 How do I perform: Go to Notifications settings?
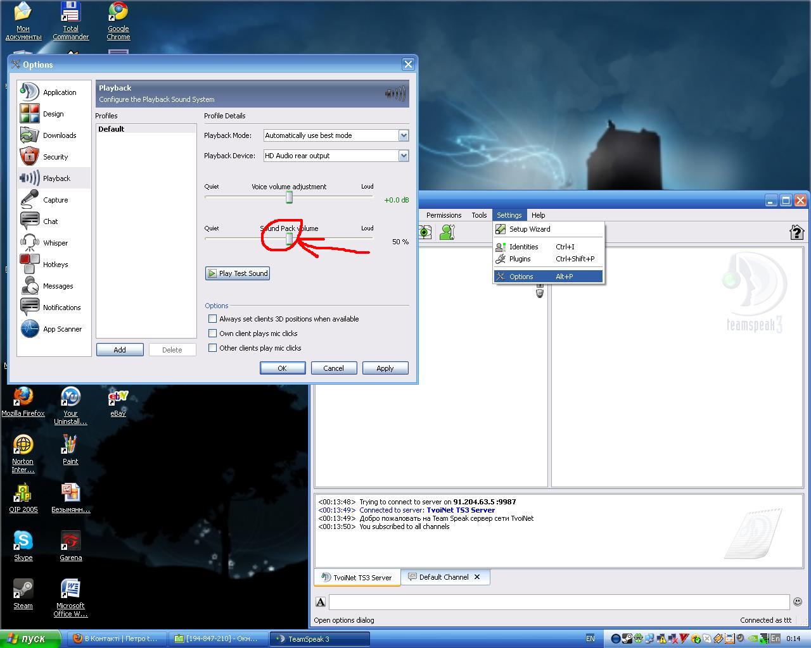[54, 308]
